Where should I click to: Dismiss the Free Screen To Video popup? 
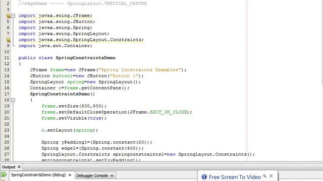coord(271,176)
